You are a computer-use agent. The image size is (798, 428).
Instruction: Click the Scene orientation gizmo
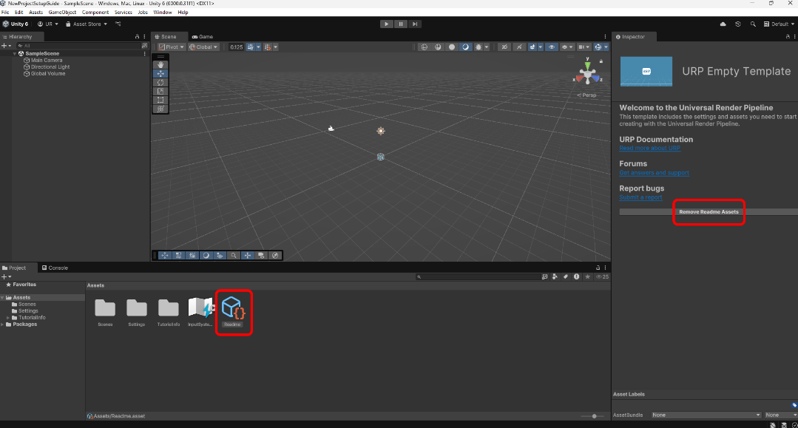tap(588, 74)
